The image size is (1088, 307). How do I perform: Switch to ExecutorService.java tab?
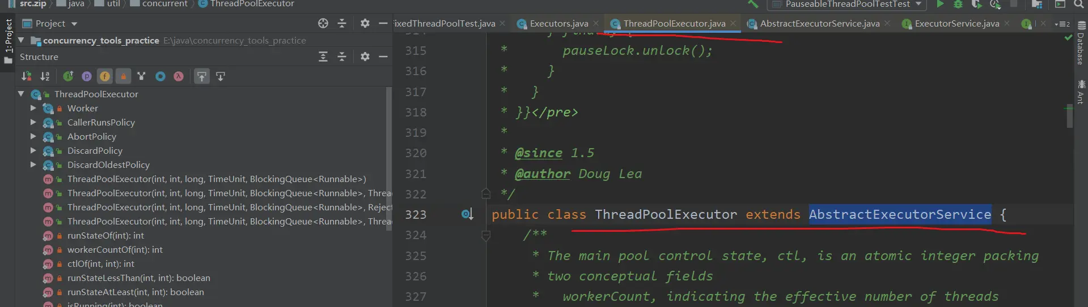[x=956, y=24]
